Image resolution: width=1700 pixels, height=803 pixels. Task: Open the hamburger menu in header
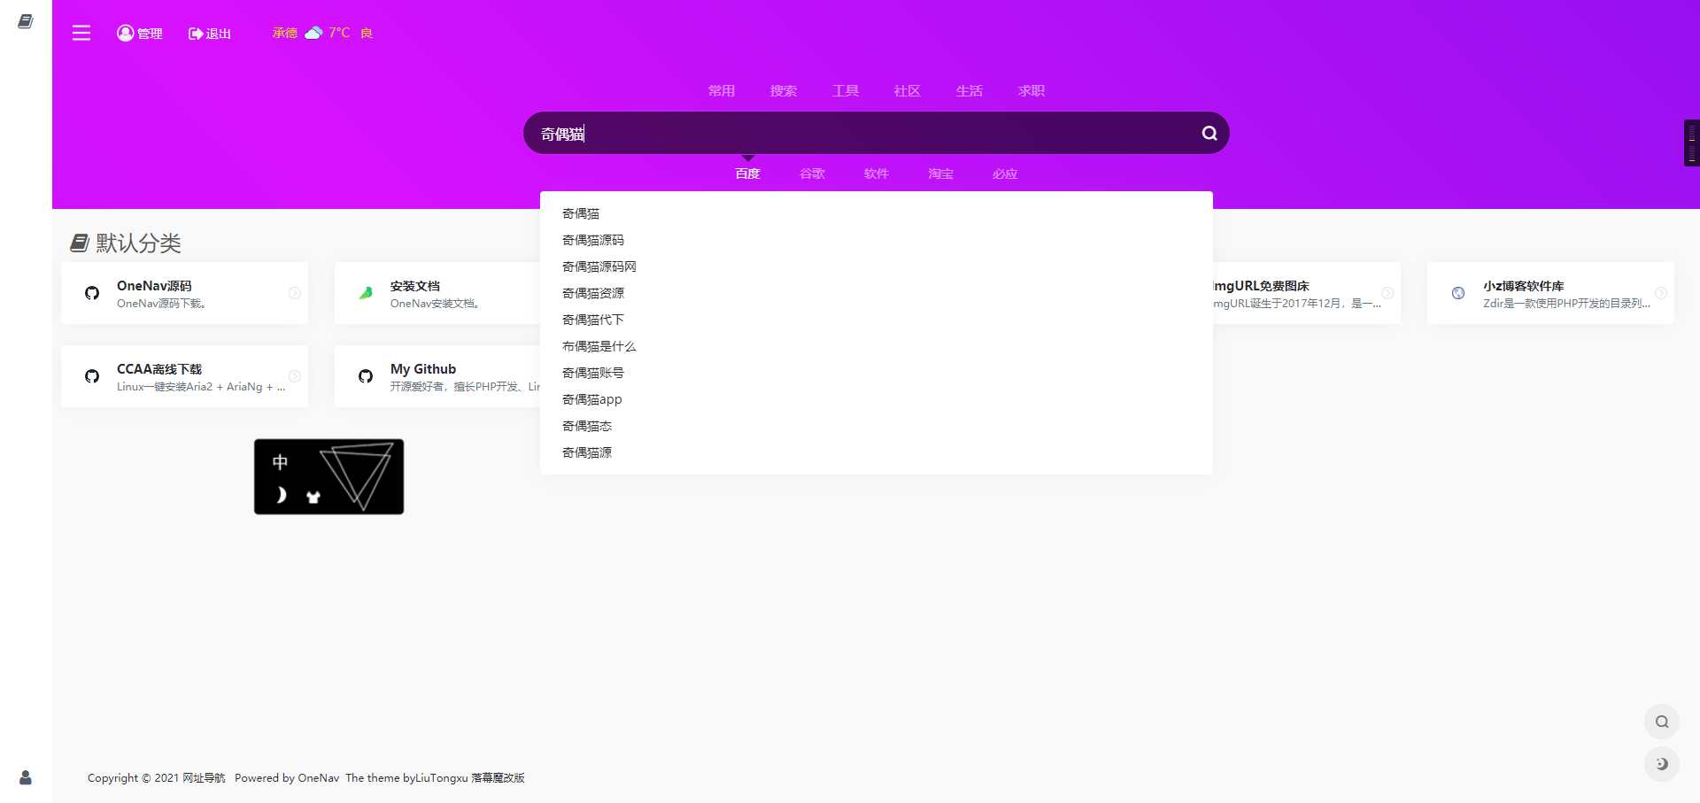pyautogui.click(x=81, y=33)
